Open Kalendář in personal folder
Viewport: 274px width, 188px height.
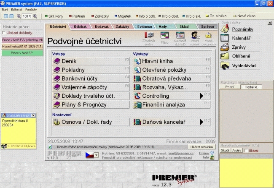click(240, 38)
